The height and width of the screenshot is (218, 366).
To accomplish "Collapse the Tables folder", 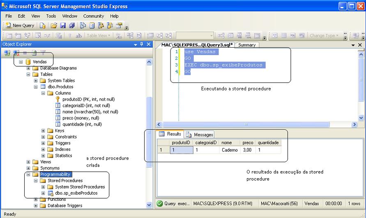I will 28,74.
